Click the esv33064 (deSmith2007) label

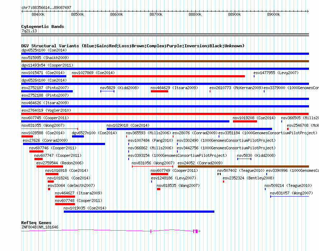71,185
